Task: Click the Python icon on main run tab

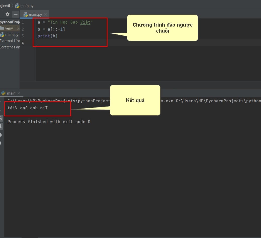Action: pyautogui.click(x=3, y=93)
